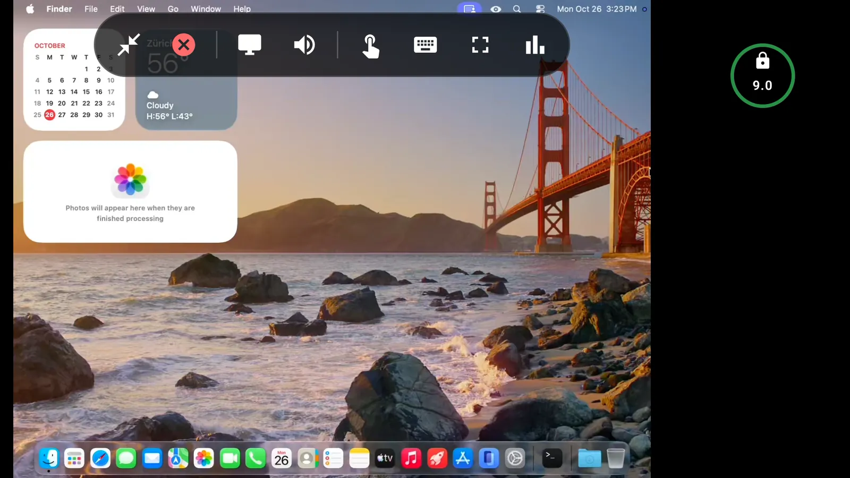Click the "Cloudy" label in the weather widget
850x478 pixels.
160,105
